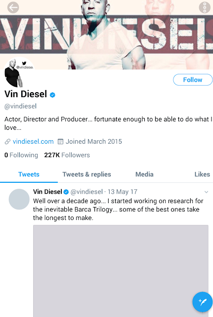Screen dimensions: 213x317
Task: Follow Vin Diesel's account
Action: pos(193,80)
